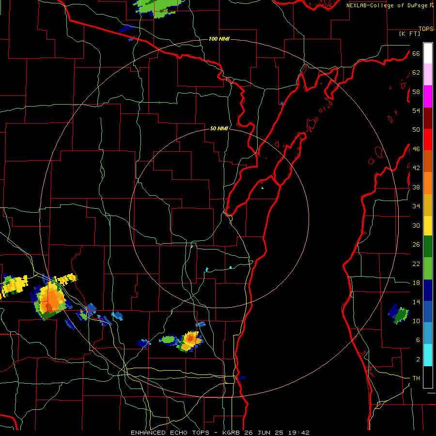Click the '62' legend label

416,73
